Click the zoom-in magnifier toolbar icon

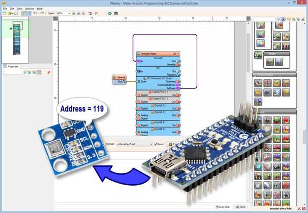(74, 13)
